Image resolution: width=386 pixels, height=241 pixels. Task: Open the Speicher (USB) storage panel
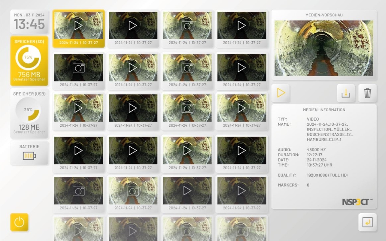[29, 113]
